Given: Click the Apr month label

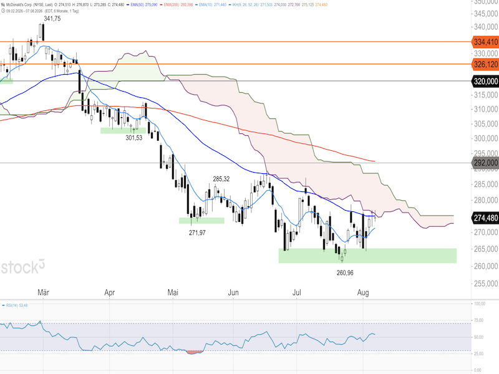Looking at the screenshot, I should click(110, 292).
